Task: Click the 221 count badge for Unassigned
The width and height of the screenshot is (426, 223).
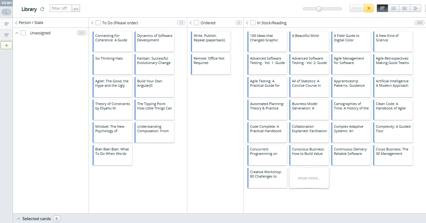Action: click(x=82, y=33)
